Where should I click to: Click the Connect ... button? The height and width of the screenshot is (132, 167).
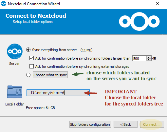pyautogui.click(x=152, y=124)
